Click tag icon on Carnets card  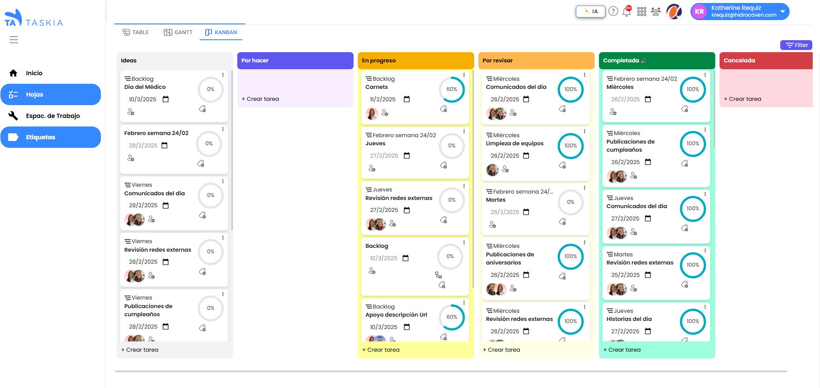(443, 109)
